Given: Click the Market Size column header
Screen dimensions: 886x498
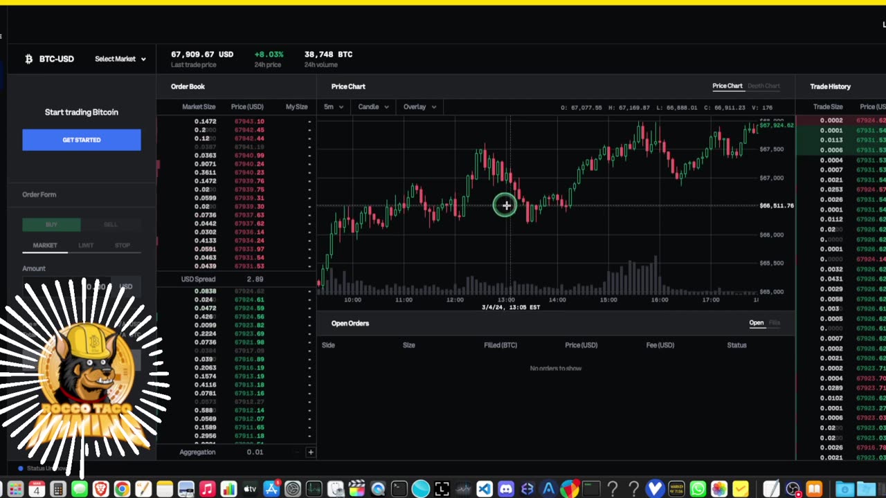Looking at the screenshot, I should [199, 107].
